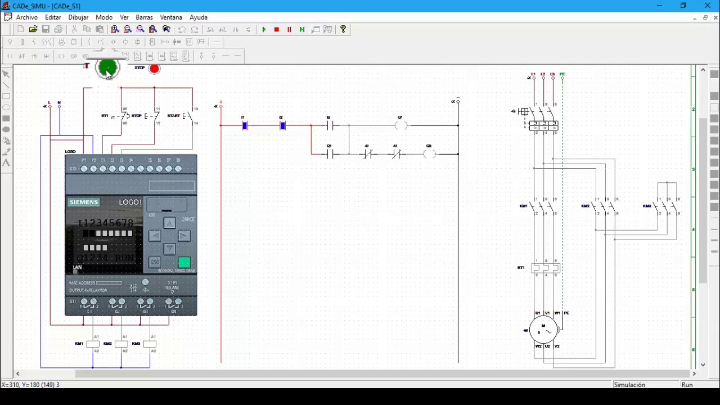The height and width of the screenshot is (405, 720).
Task: Click the right arrow key on LOGO
Action: coord(184,236)
